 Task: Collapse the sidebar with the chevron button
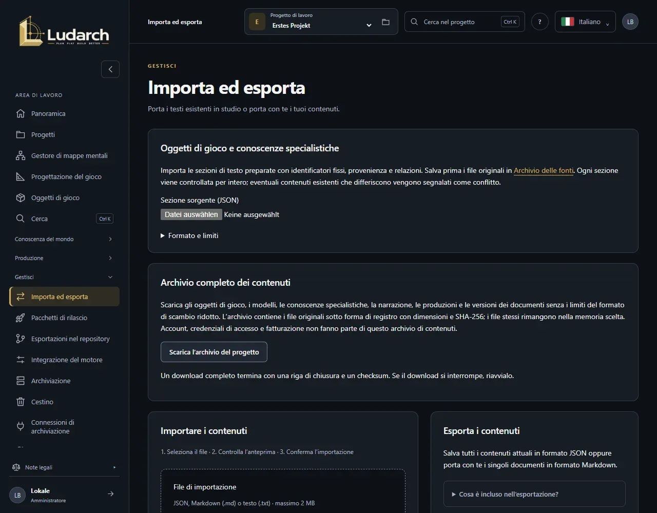110,69
